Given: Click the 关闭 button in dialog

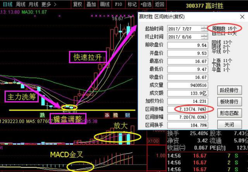Looking at the screenshot, I should [229, 124].
